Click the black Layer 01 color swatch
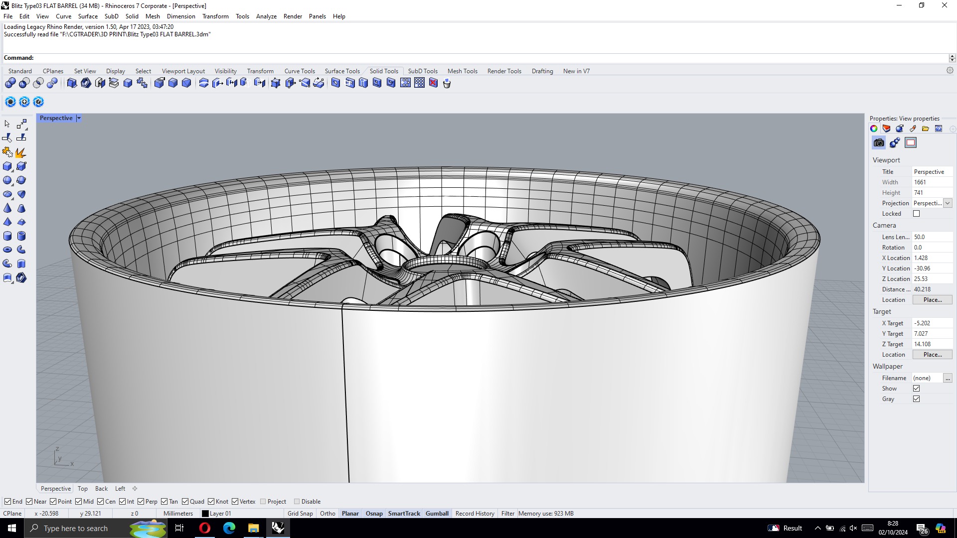Image resolution: width=957 pixels, height=538 pixels. tap(205, 514)
